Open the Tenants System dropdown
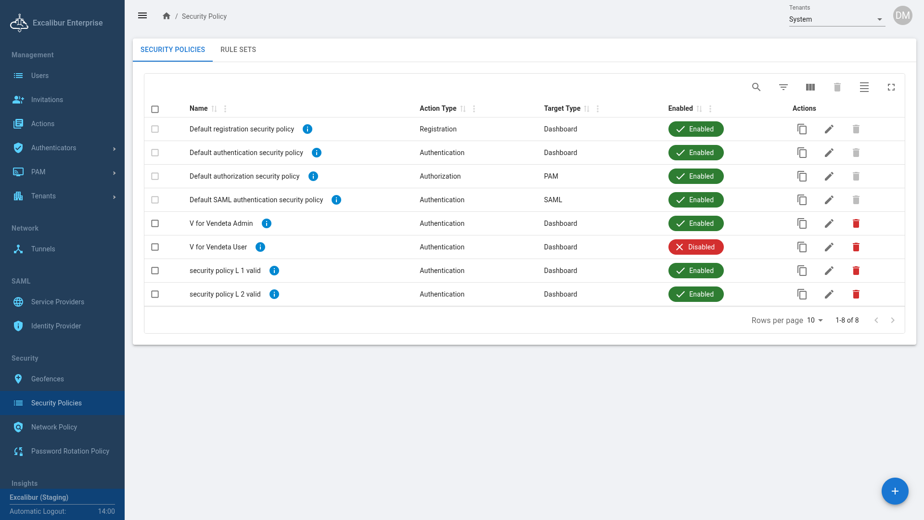 (x=836, y=19)
